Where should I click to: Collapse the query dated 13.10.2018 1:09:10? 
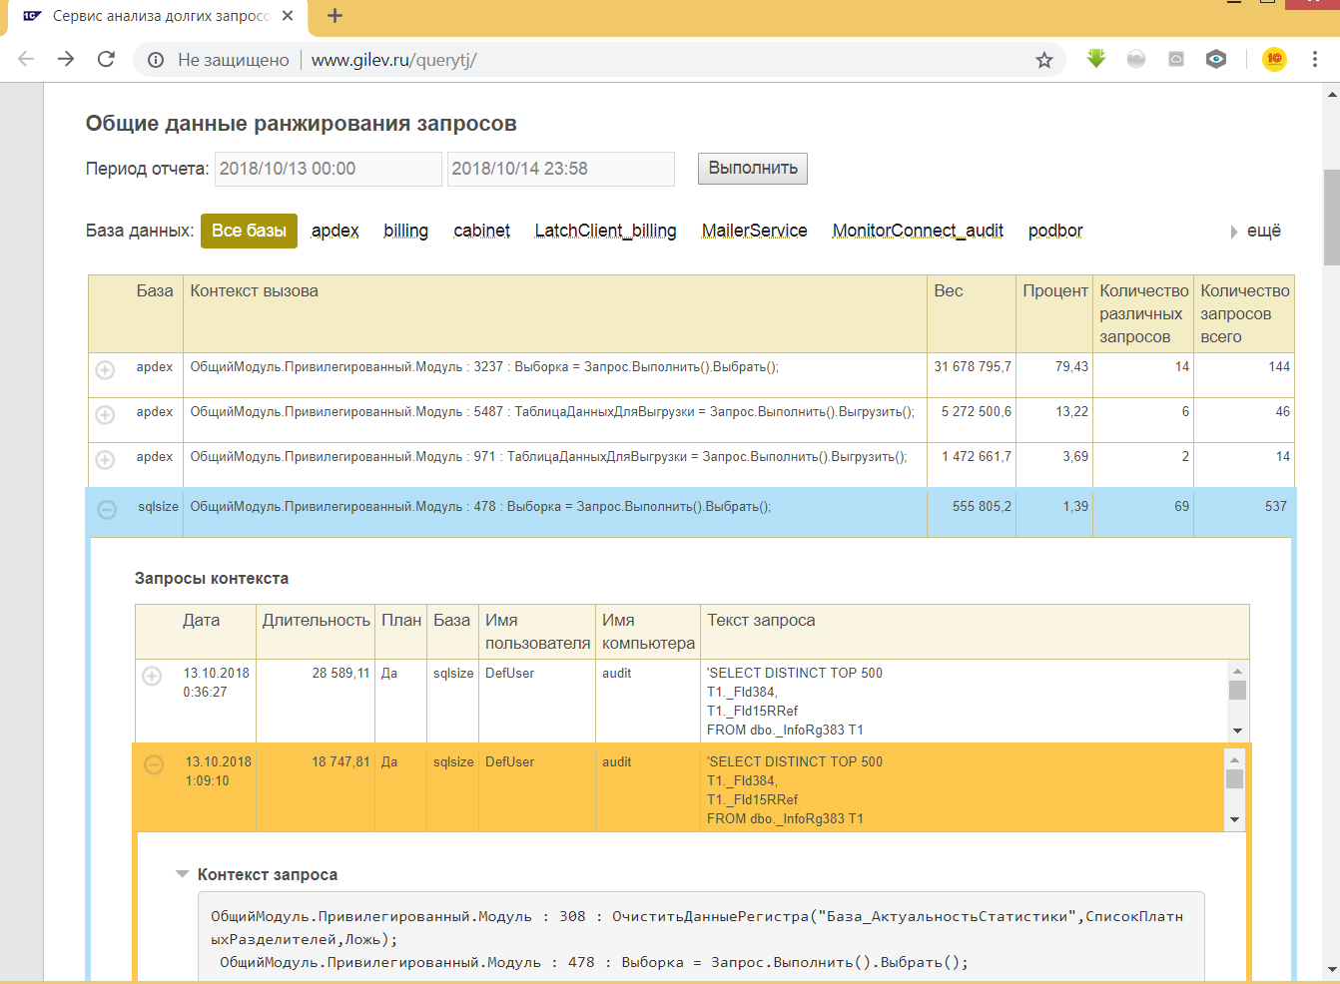[154, 765]
